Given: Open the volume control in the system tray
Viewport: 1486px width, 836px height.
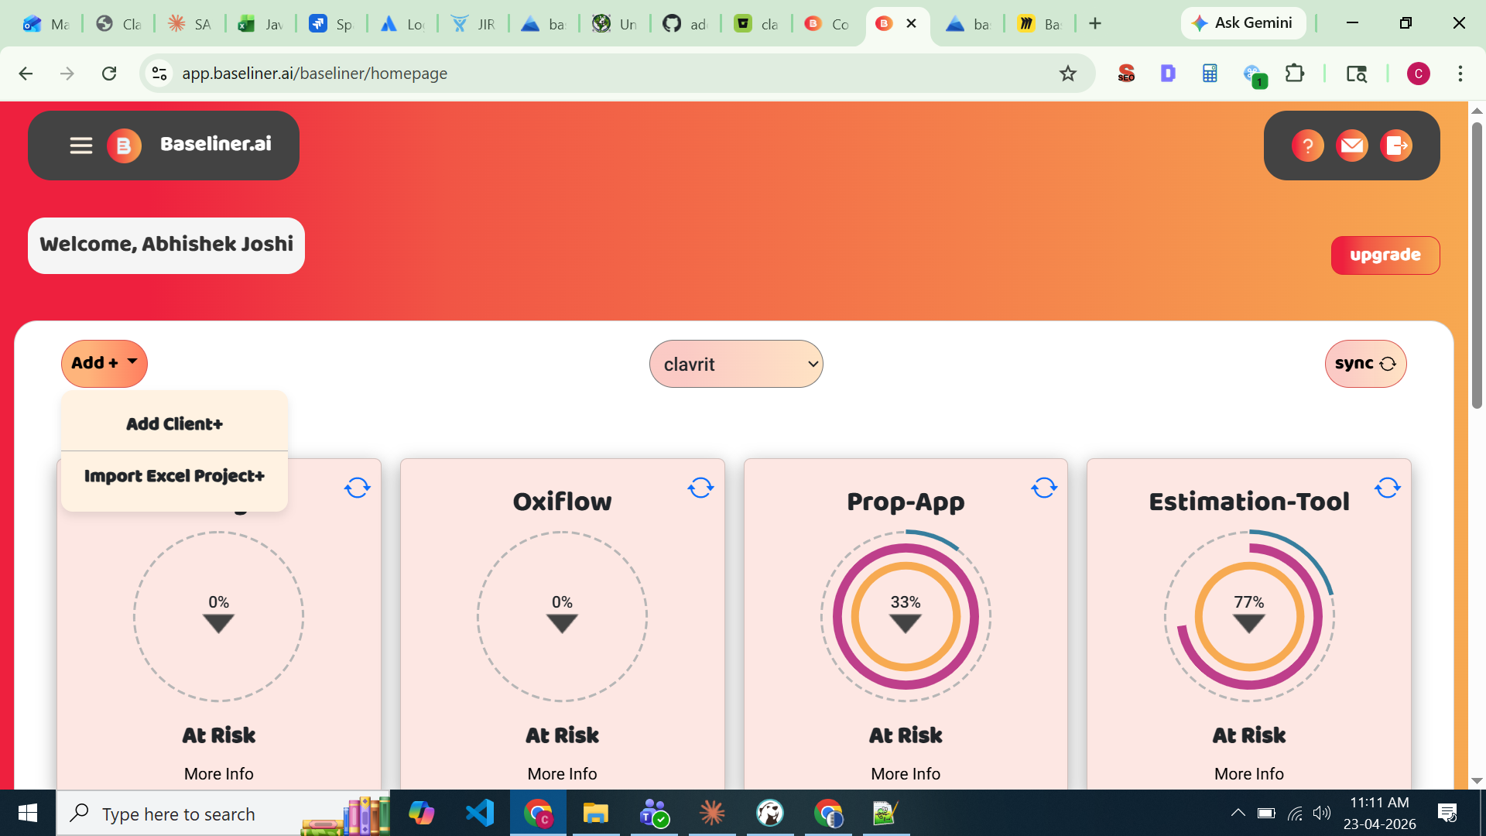Looking at the screenshot, I should pyautogui.click(x=1322, y=813).
